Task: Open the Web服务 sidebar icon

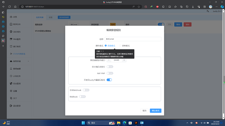Action: [11, 39]
